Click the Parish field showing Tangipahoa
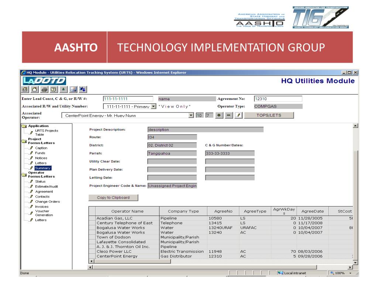 coord(172,153)
